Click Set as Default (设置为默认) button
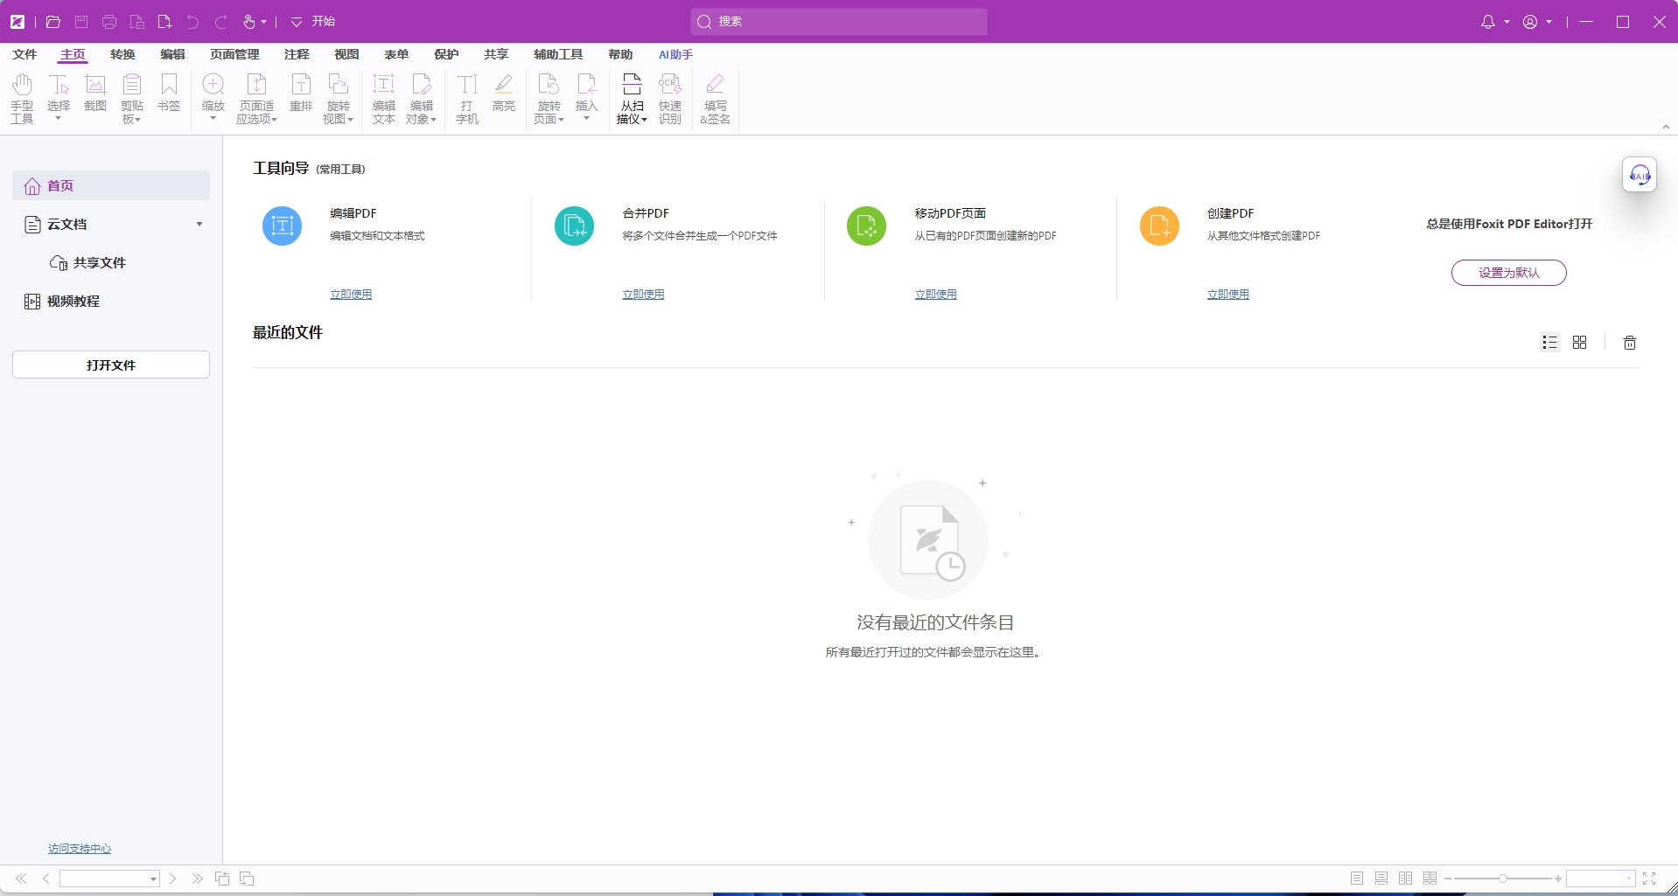The height and width of the screenshot is (896, 1678). click(x=1508, y=273)
